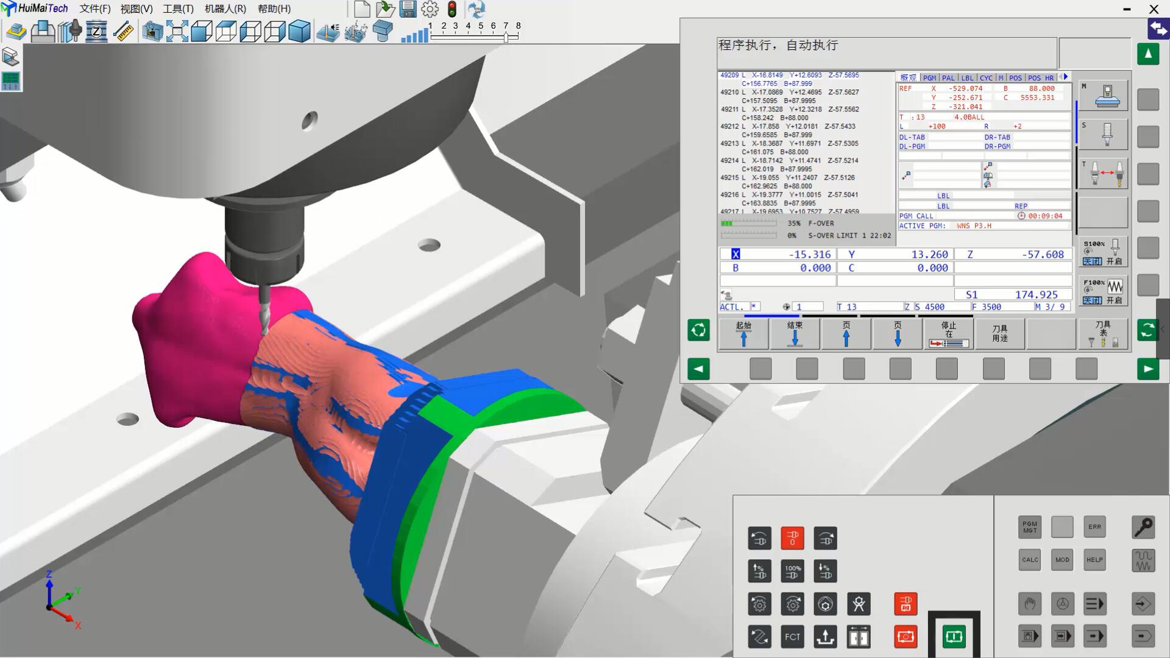Click the key lock icon
The image size is (1170, 658).
pos(1143,527)
